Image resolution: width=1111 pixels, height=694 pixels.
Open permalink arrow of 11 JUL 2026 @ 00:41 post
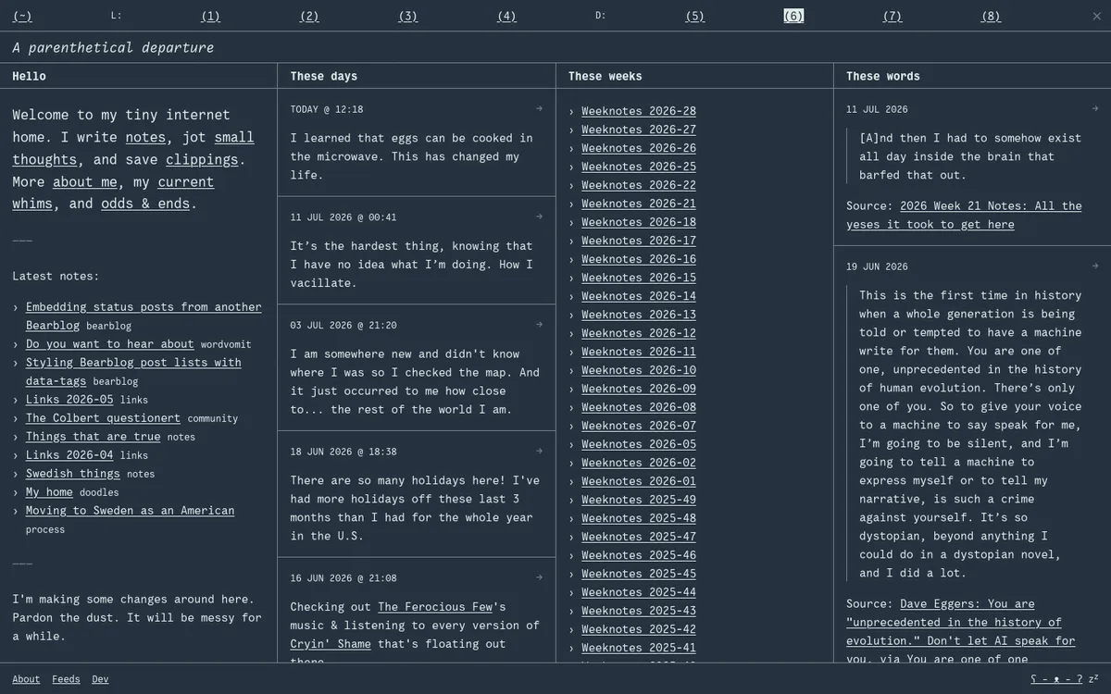coord(539,217)
